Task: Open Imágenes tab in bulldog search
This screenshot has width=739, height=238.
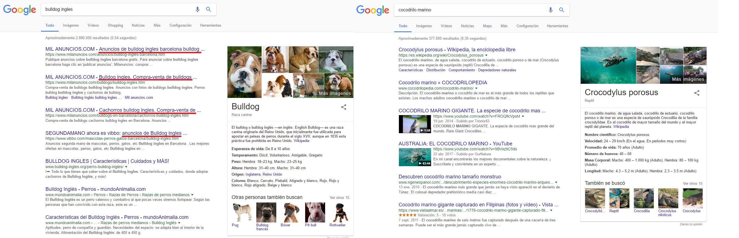Action: (71, 26)
